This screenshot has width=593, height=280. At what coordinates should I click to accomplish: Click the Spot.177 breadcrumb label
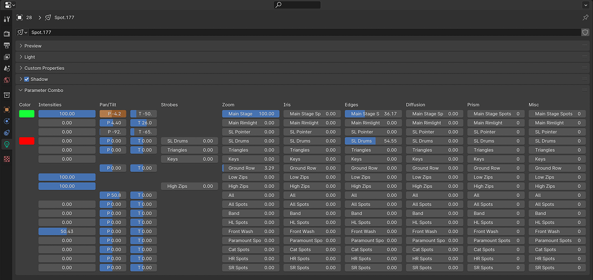coord(64,17)
